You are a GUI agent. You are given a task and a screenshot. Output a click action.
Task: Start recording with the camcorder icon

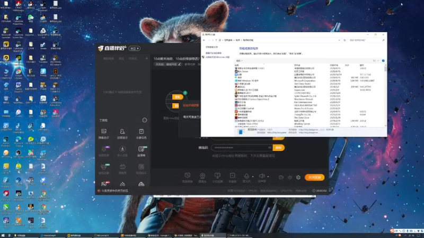pos(281,177)
